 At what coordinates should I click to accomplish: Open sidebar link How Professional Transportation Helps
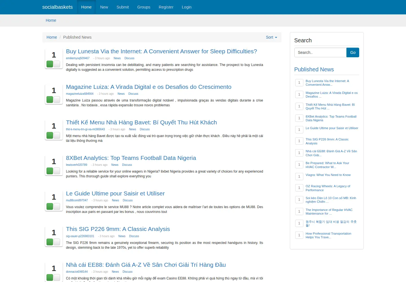point(328,235)
